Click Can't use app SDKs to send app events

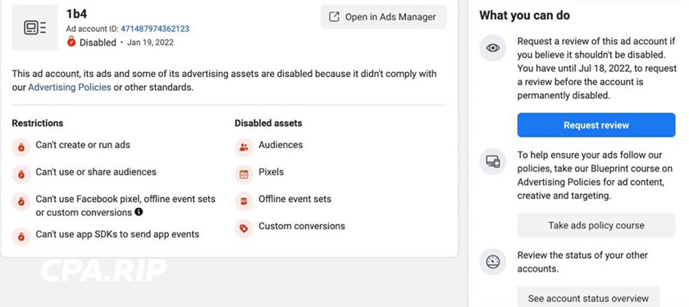coord(117,234)
